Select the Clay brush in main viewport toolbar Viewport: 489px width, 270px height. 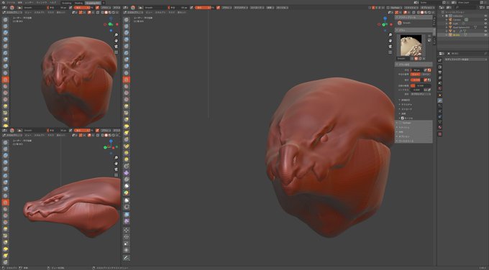[x=127, y=33]
